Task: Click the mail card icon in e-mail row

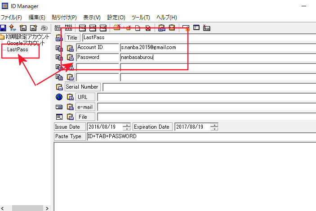Action: coord(59,107)
